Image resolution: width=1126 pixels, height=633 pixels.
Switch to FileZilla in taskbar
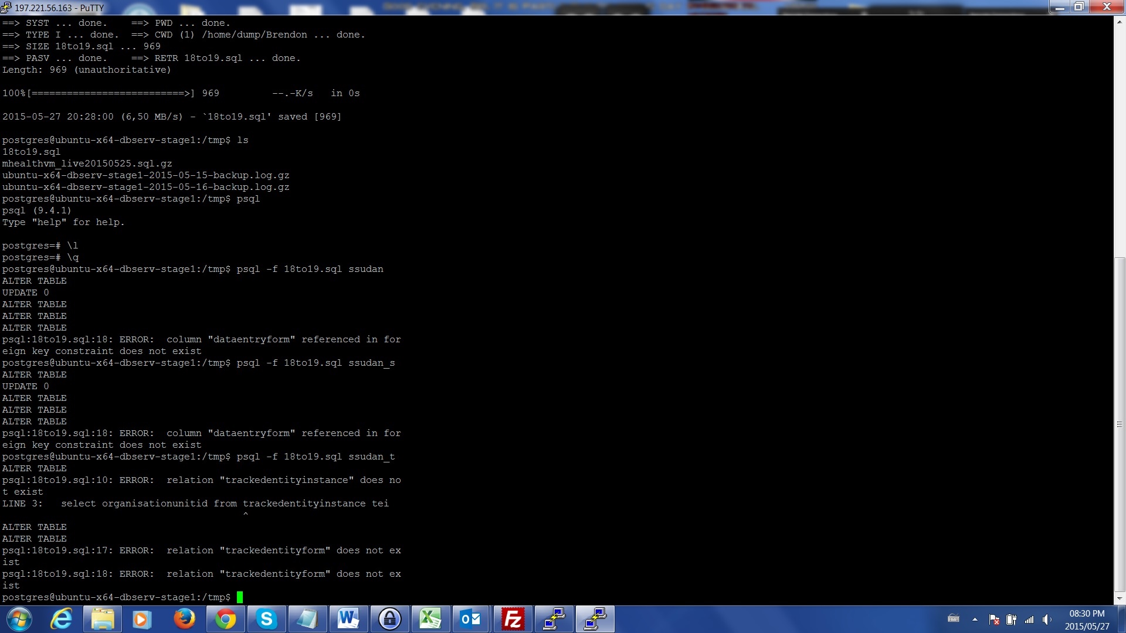pos(513,620)
